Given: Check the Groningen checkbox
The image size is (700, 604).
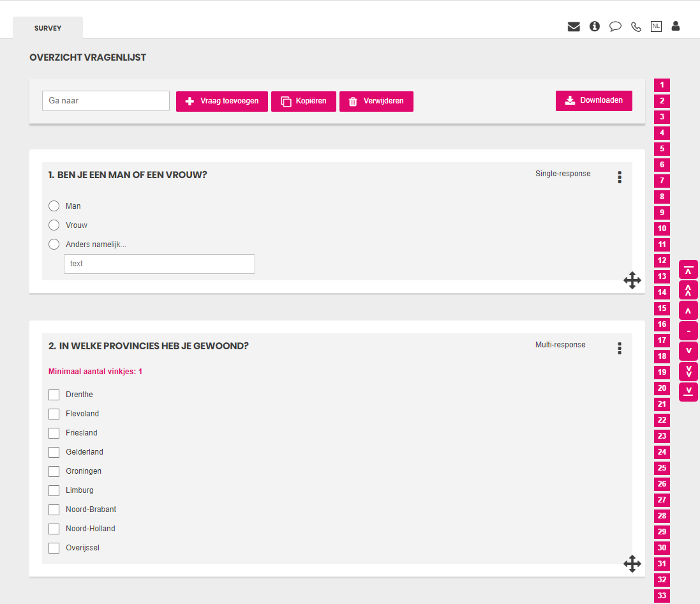Looking at the screenshot, I should (x=54, y=471).
